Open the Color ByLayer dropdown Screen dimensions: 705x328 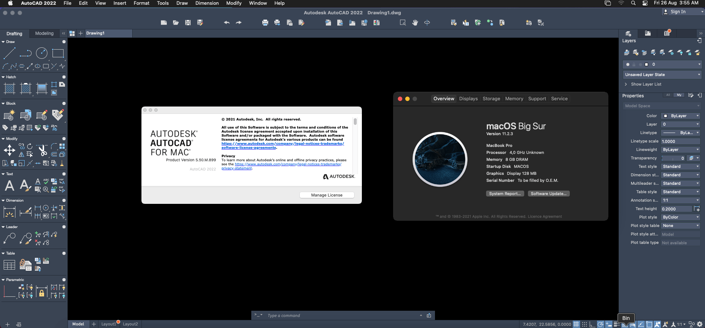click(x=681, y=116)
